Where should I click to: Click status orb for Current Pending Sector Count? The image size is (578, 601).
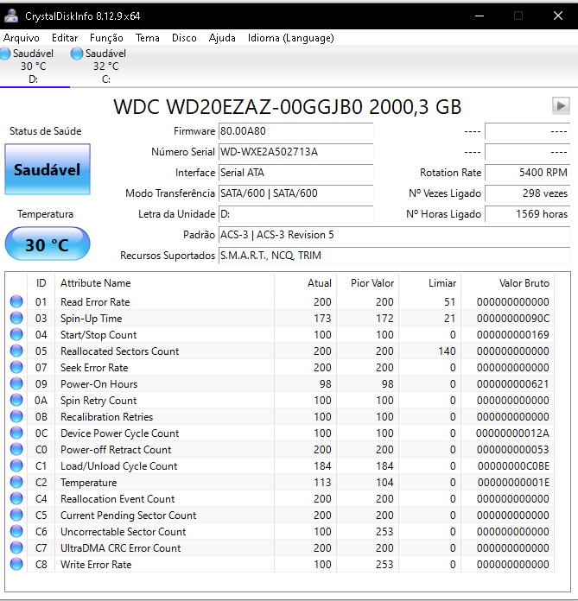16,516
